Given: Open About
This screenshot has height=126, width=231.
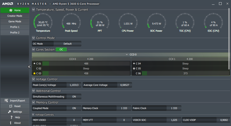Looking at the screenshot, I should pyautogui.click(x=15, y=123).
